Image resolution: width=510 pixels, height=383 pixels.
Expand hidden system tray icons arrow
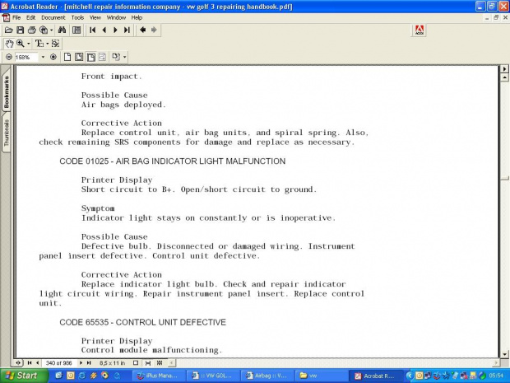(x=410, y=376)
